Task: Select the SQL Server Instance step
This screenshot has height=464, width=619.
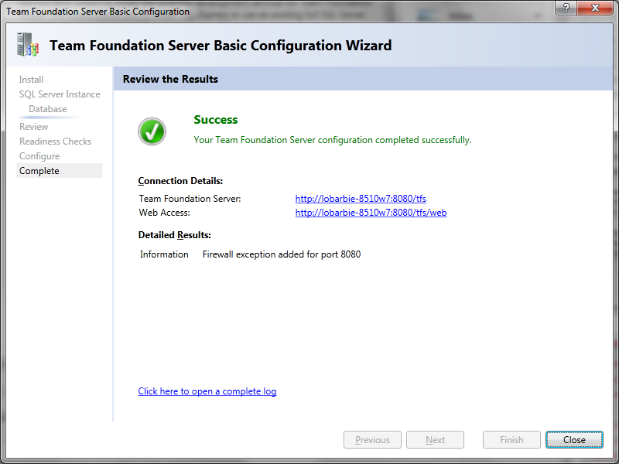Action: (60, 94)
